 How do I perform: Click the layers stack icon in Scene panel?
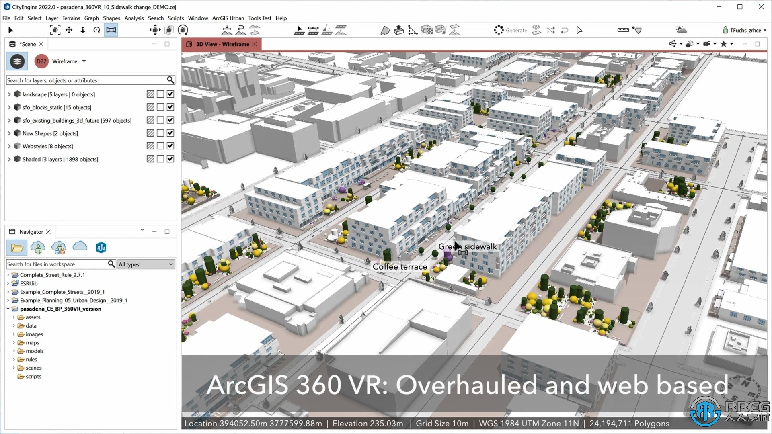coord(17,61)
